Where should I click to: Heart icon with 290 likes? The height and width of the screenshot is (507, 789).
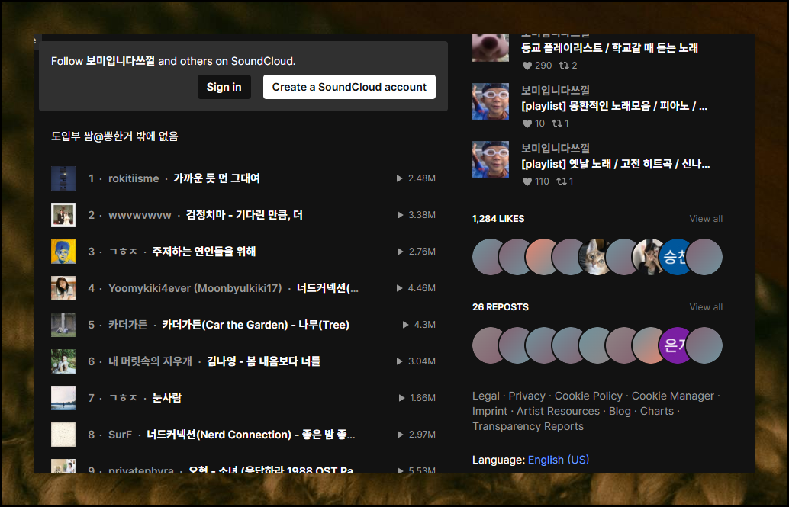click(x=527, y=66)
